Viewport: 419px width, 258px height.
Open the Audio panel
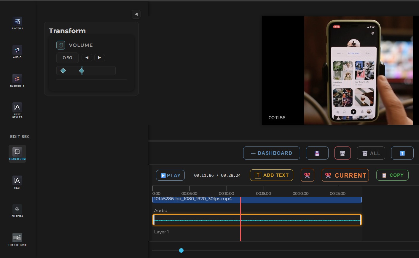pyautogui.click(x=17, y=52)
